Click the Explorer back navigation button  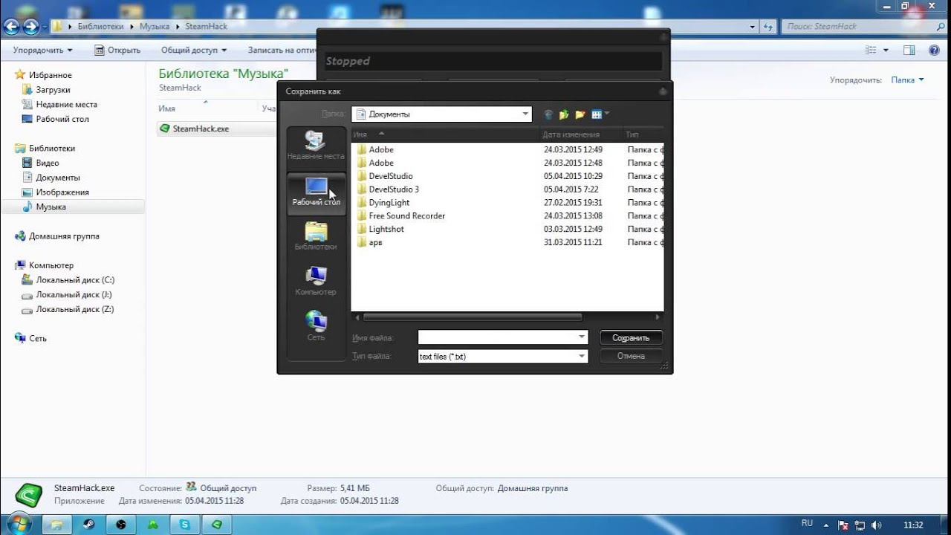tap(11, 27)
